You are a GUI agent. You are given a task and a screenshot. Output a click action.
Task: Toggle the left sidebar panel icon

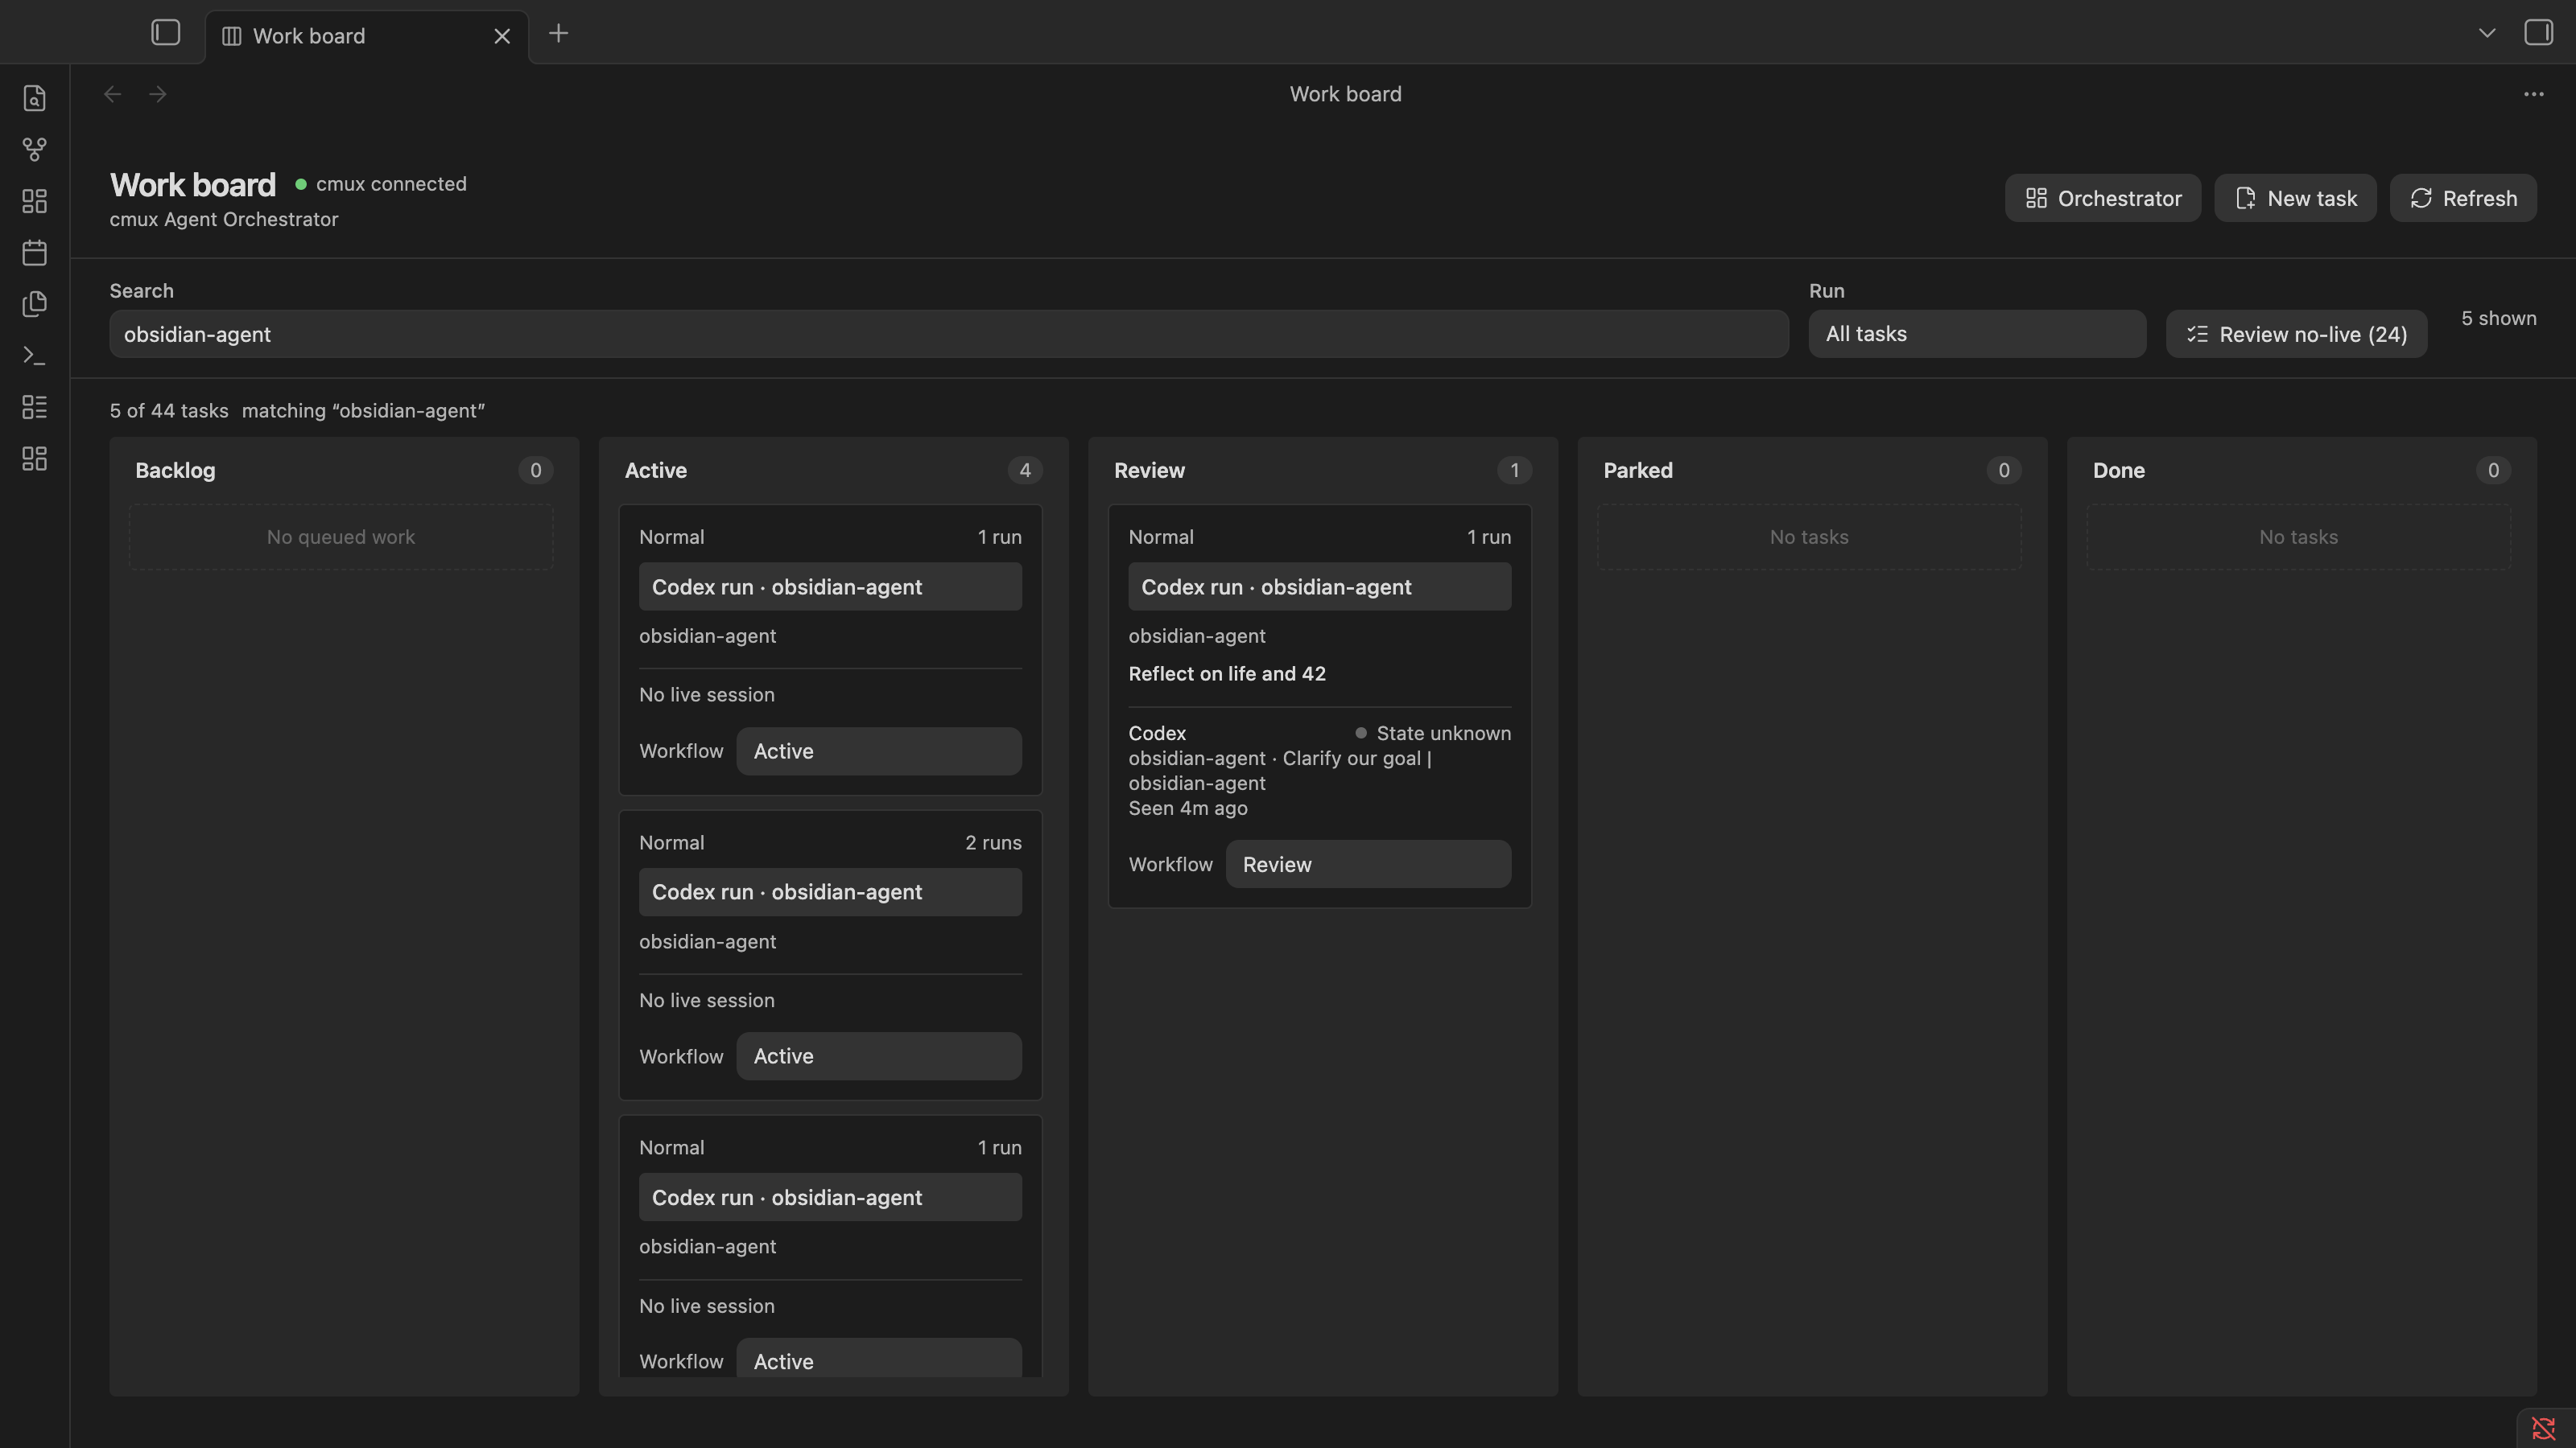click(x=166, y=33)
